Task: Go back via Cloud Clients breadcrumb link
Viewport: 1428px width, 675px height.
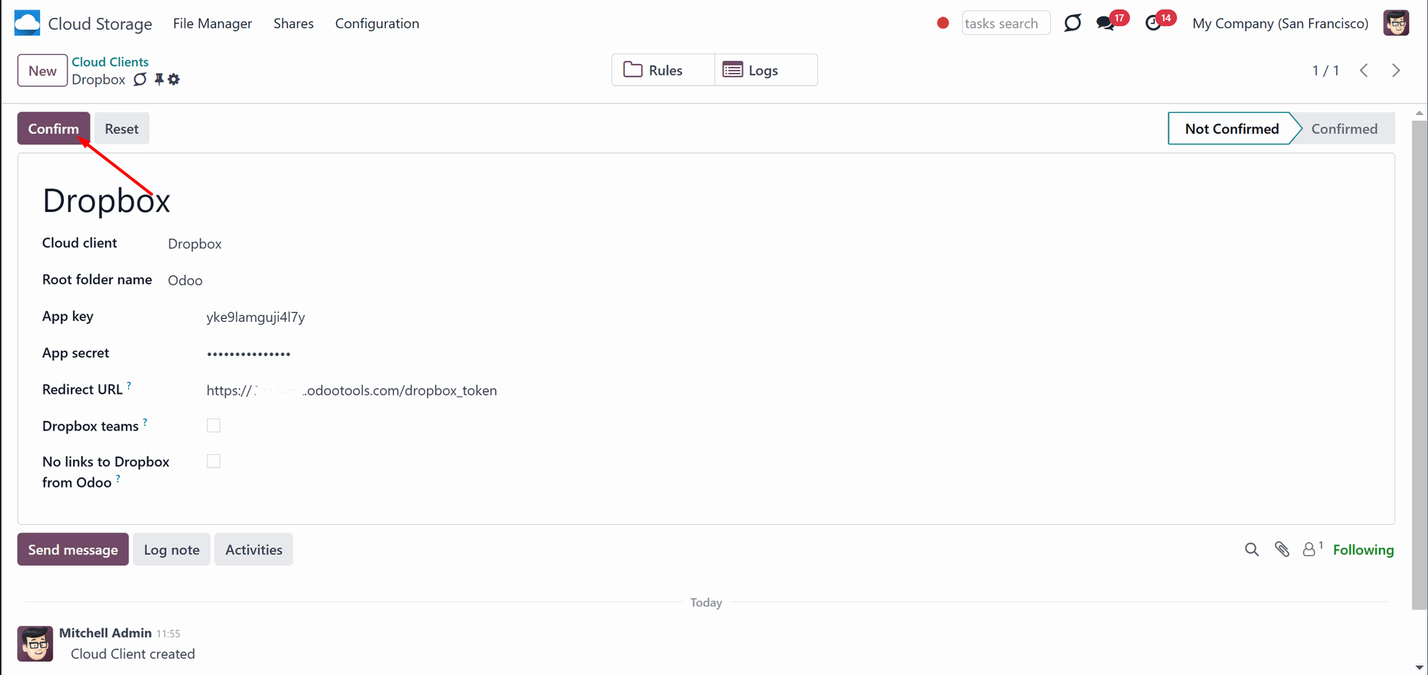Action: [110, 62]
